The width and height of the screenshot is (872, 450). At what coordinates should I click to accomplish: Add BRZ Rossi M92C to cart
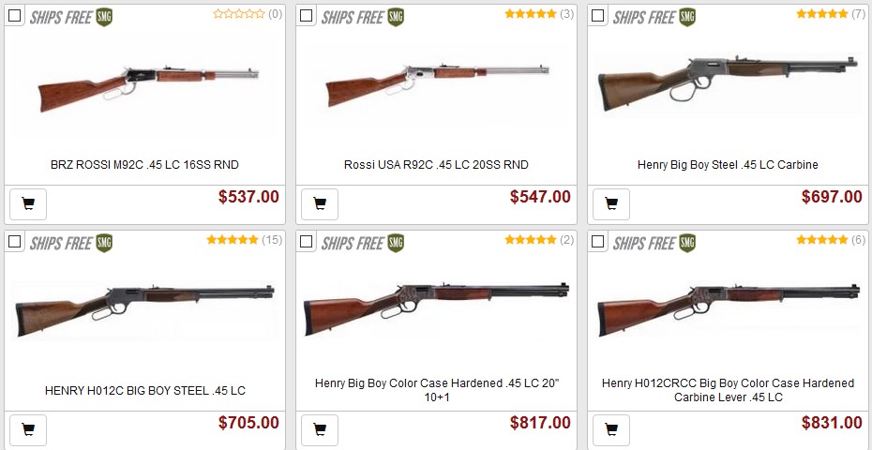pos(27,203)
